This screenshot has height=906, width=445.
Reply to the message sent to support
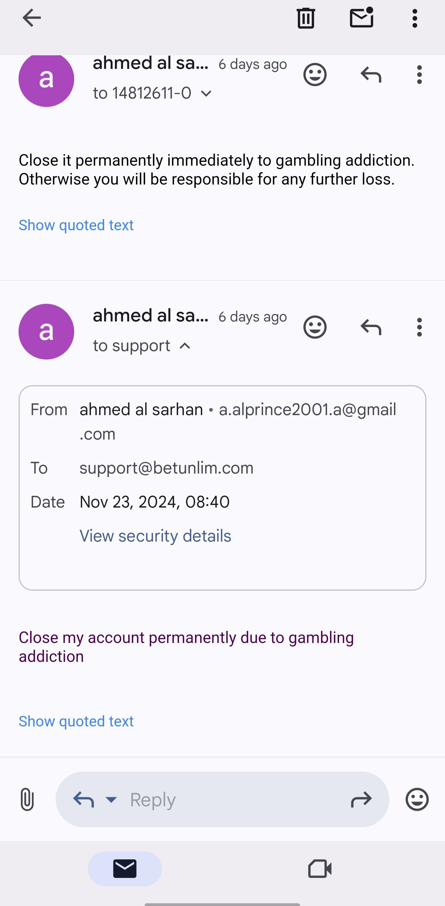pos(371,327)
